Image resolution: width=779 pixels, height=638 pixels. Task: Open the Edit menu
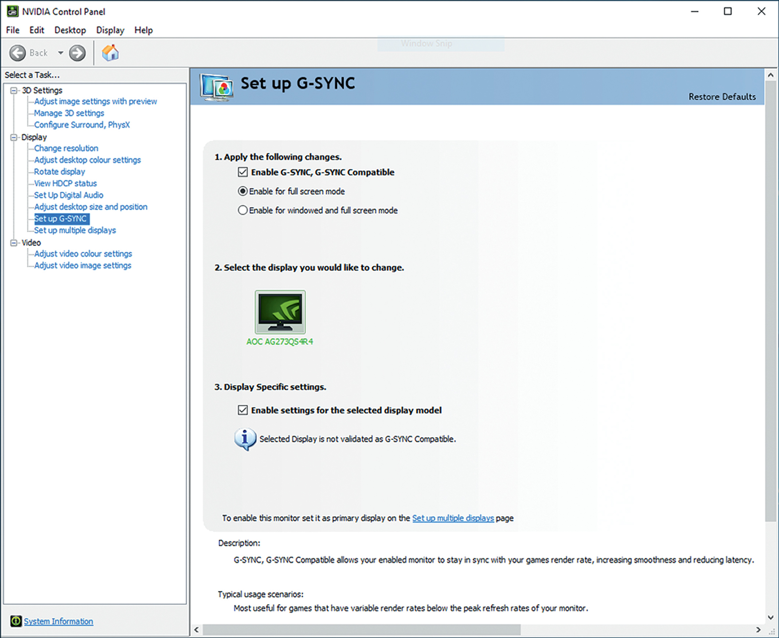(x=37, y=30)
